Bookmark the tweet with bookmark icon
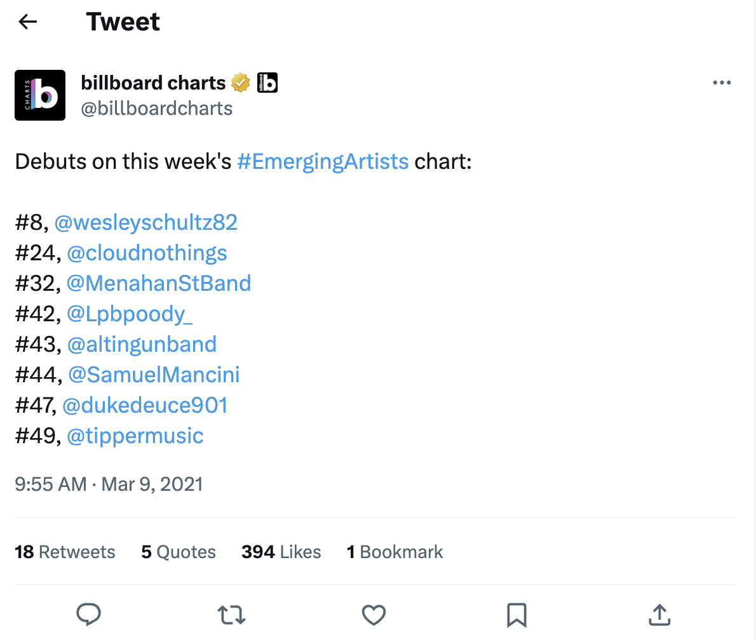Viewport: 756px width, 640px height. coord(516,615)
